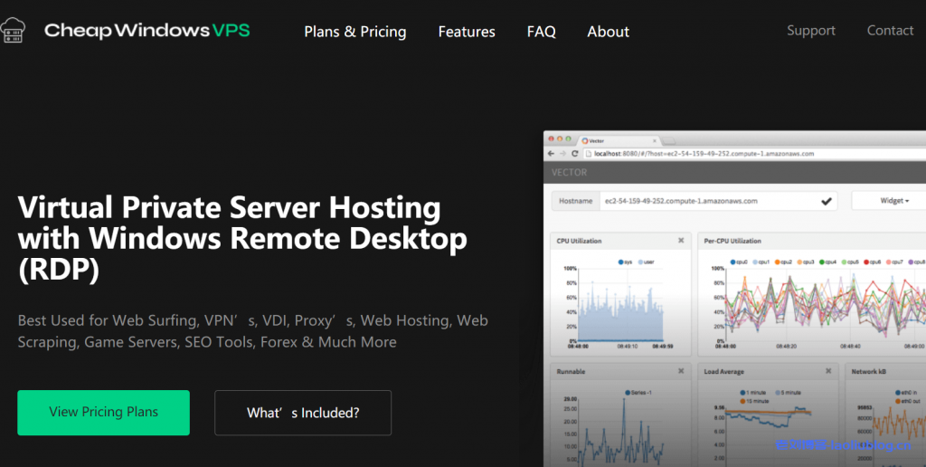Go to the Features menu item
The width and height of the screenshot is (926, 467).
click(467, 32)
